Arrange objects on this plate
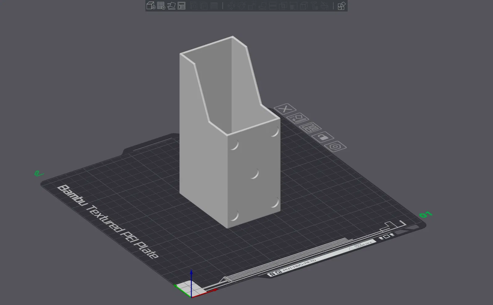 click(x=310, y=127)
